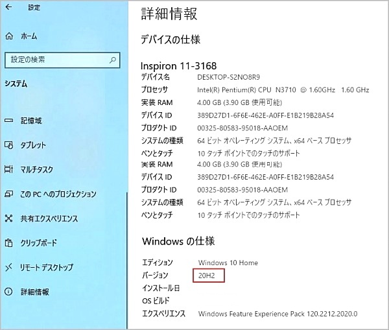The width and height of the screenshot is (389, 330).
Task: Click the デバイス名 label
Action: pyautogui.click(x=156, y=77)
